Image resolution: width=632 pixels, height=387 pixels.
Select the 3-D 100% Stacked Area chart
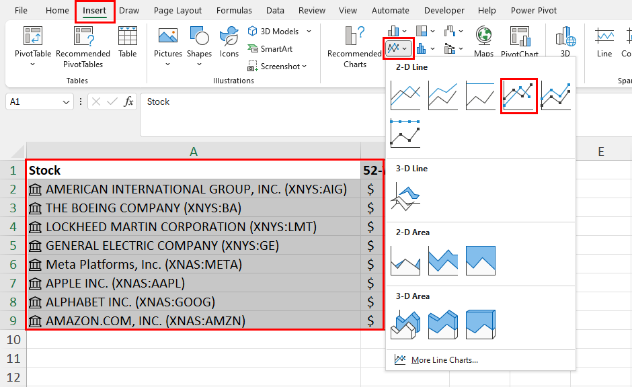(481, 325)
